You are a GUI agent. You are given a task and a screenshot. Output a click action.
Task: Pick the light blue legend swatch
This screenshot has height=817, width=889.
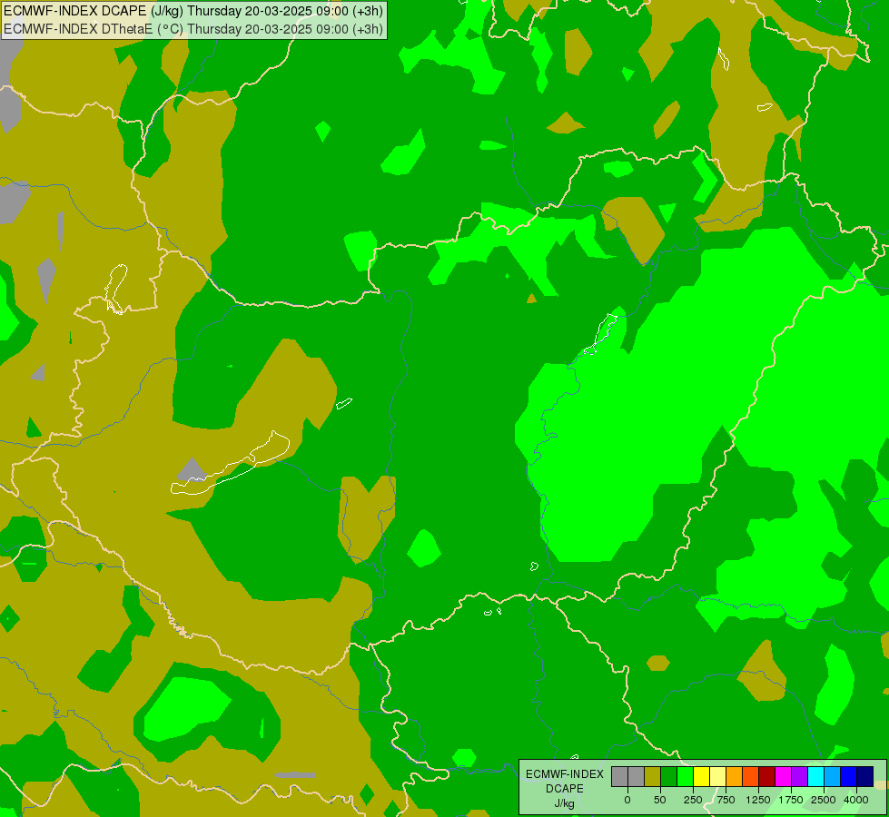coord(833,776)
